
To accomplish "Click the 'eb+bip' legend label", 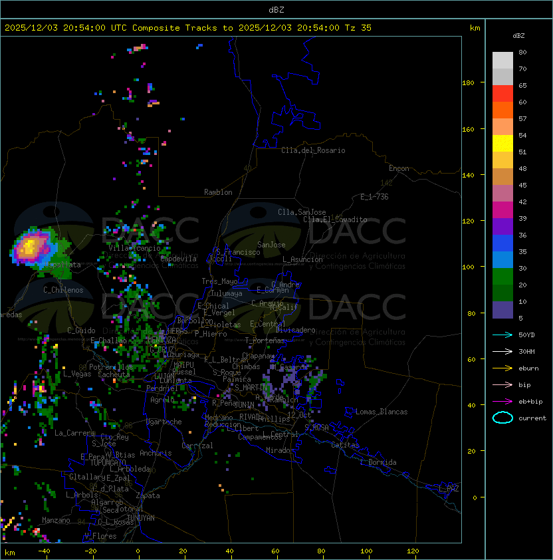I will click(530, 402).
